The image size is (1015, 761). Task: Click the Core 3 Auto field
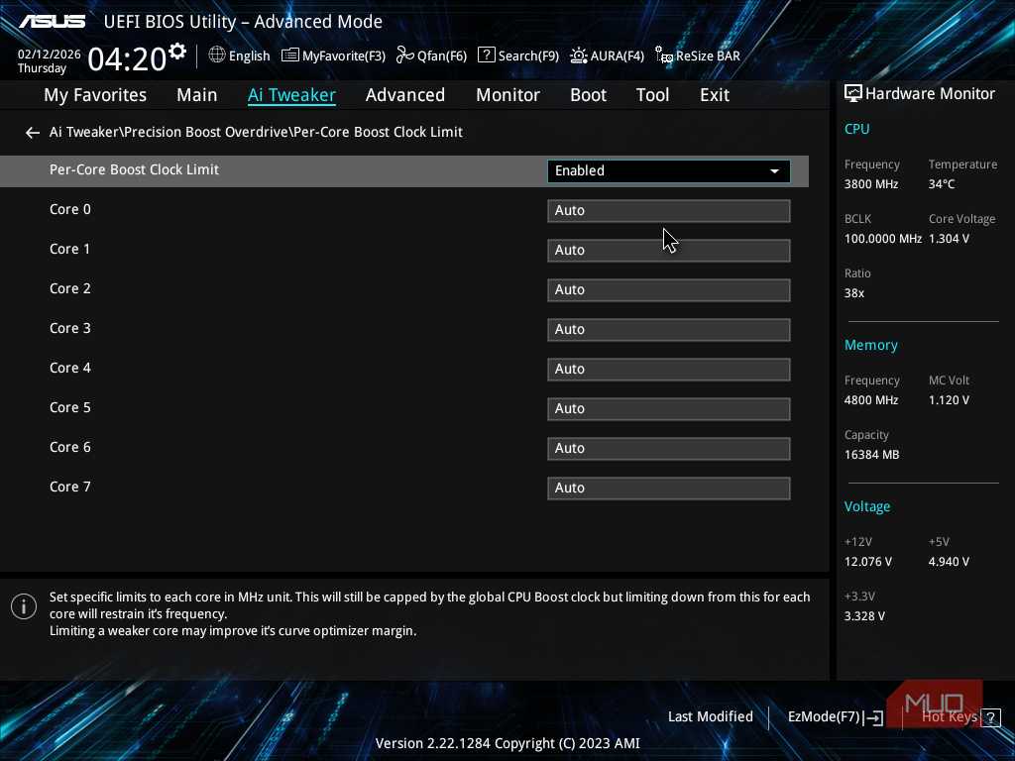(x=669, y=329)
